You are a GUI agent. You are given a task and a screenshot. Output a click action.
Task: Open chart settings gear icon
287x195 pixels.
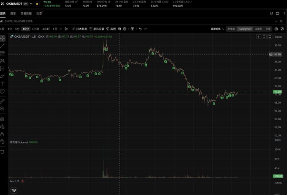click(125, 29)
